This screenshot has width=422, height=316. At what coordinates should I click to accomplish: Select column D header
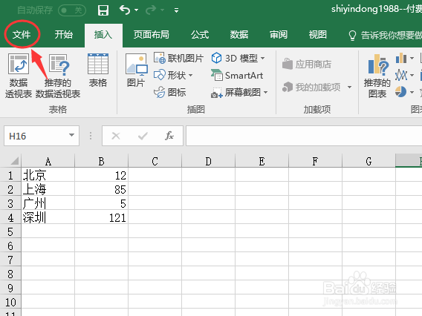tap(208, 161)
